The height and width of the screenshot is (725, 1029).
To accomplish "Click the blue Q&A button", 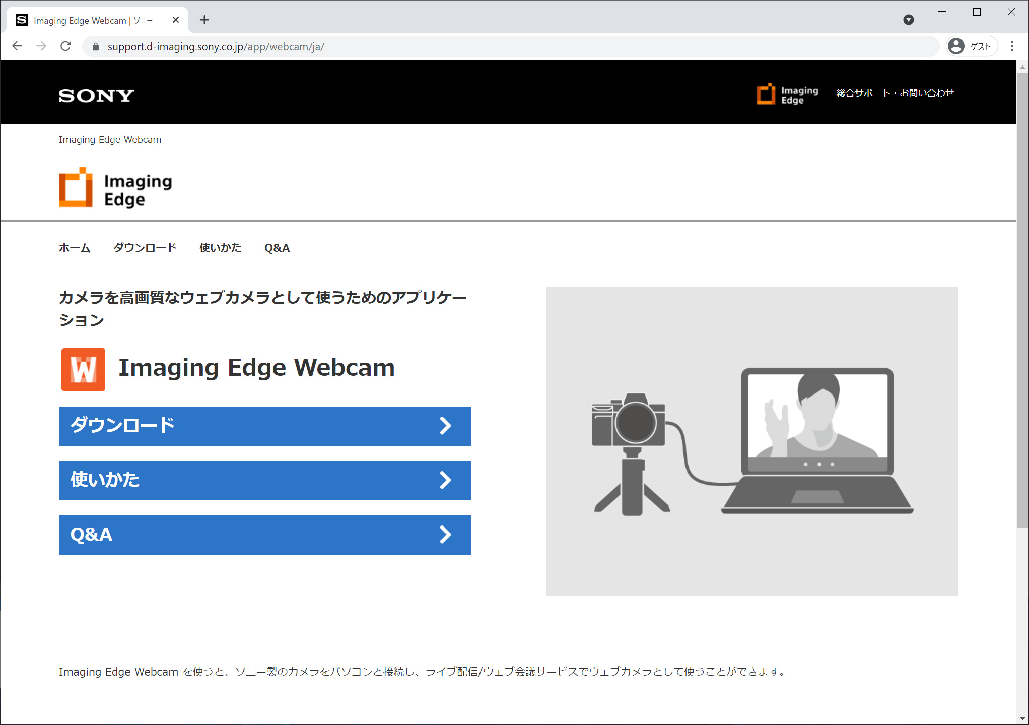I will (x=265, y=535).
